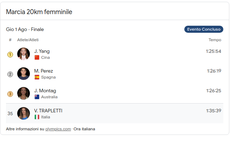Select the V. TRAPLETTI athlete name
236x143 pixels.
(x=48, y=111)
